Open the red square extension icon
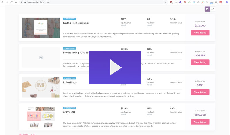The height and width of the screenshot is (135, 230). [221, 2]
